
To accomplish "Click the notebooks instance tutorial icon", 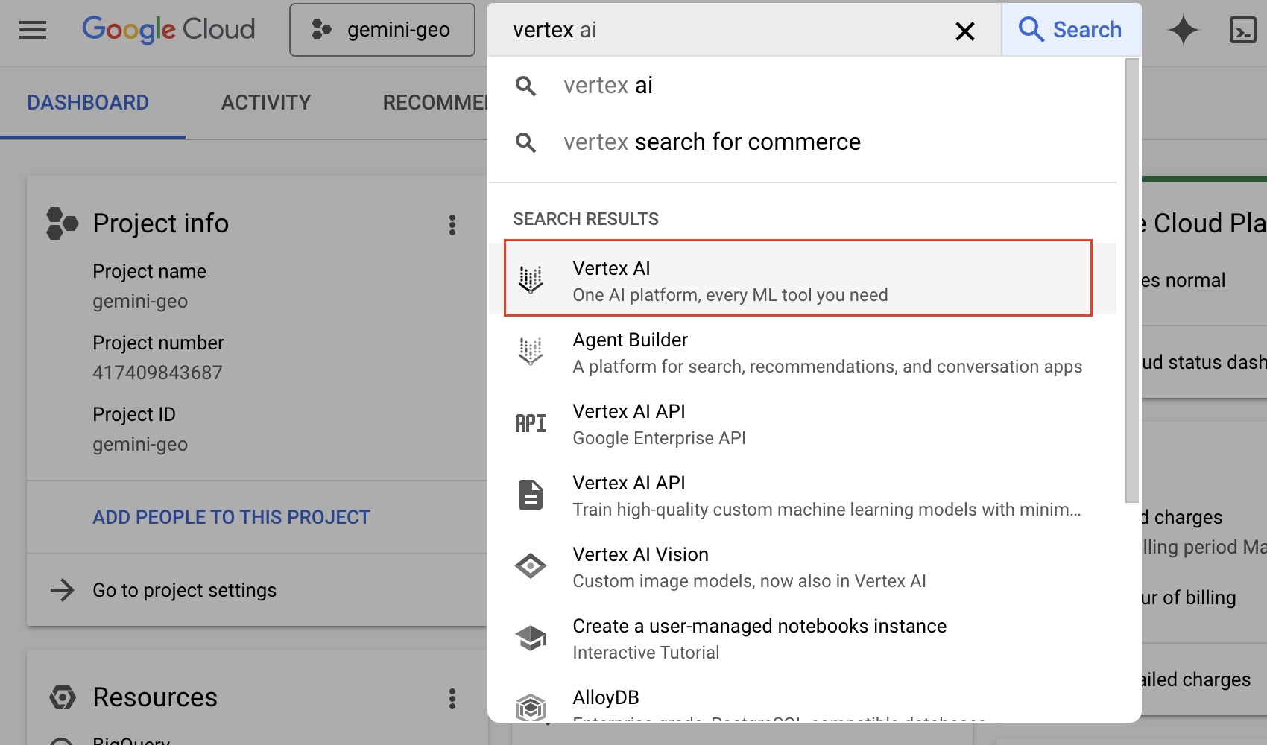I will click(x=531, y=638).
